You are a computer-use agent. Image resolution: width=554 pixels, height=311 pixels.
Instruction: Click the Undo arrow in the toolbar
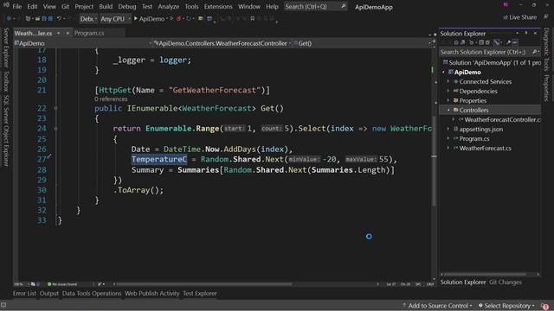[x=60, y=19]
